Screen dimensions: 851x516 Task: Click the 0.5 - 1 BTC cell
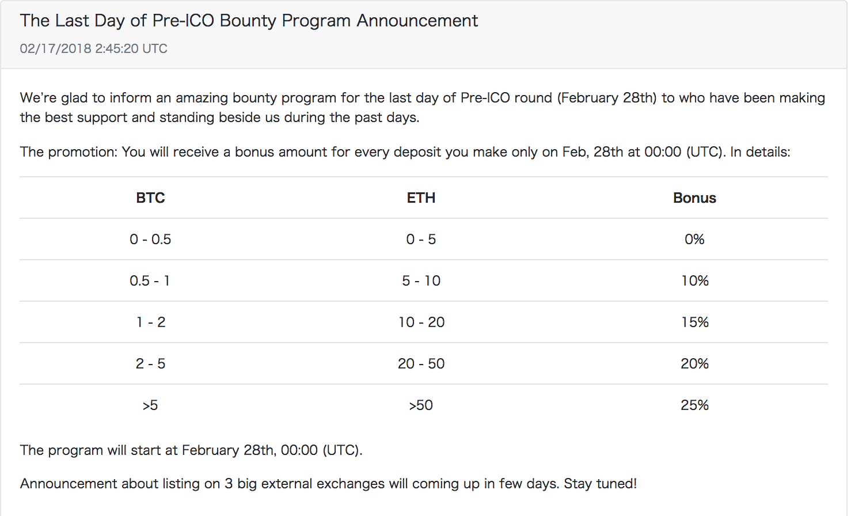(150, 281)
